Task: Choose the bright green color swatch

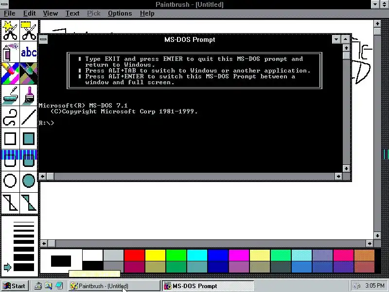Action: [x=176, y=255]
